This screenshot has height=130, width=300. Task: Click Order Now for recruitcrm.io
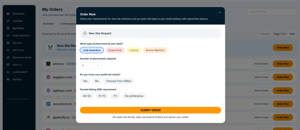[x=283, y=104]
